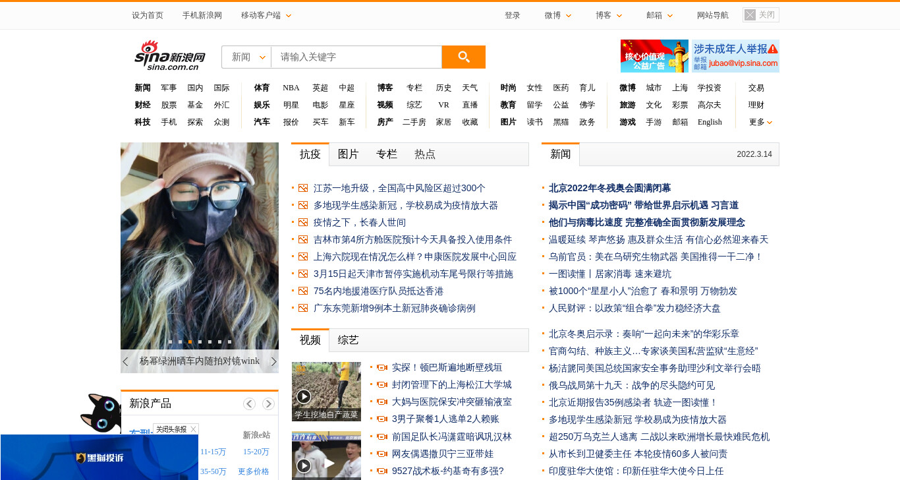The width and height of the screenshot is (900, 480).
Task: Click the carousel photo of woman with cap
Action: pyautogui.click(x=200, y=245)
